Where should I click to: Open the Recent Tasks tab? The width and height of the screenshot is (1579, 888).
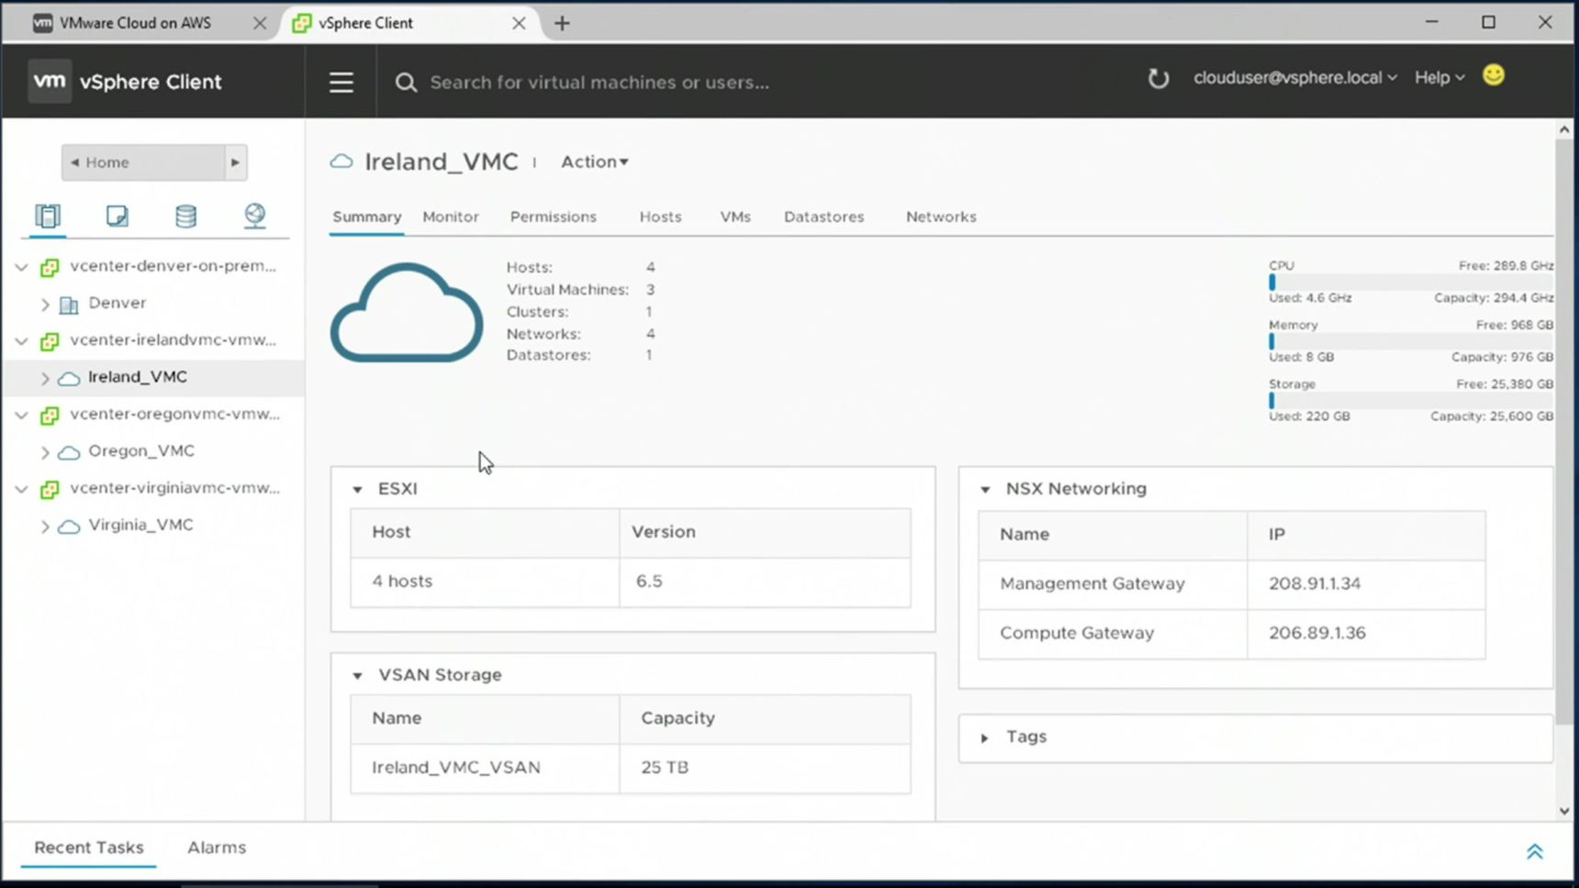pyautogui.click(x=89, y=848)
